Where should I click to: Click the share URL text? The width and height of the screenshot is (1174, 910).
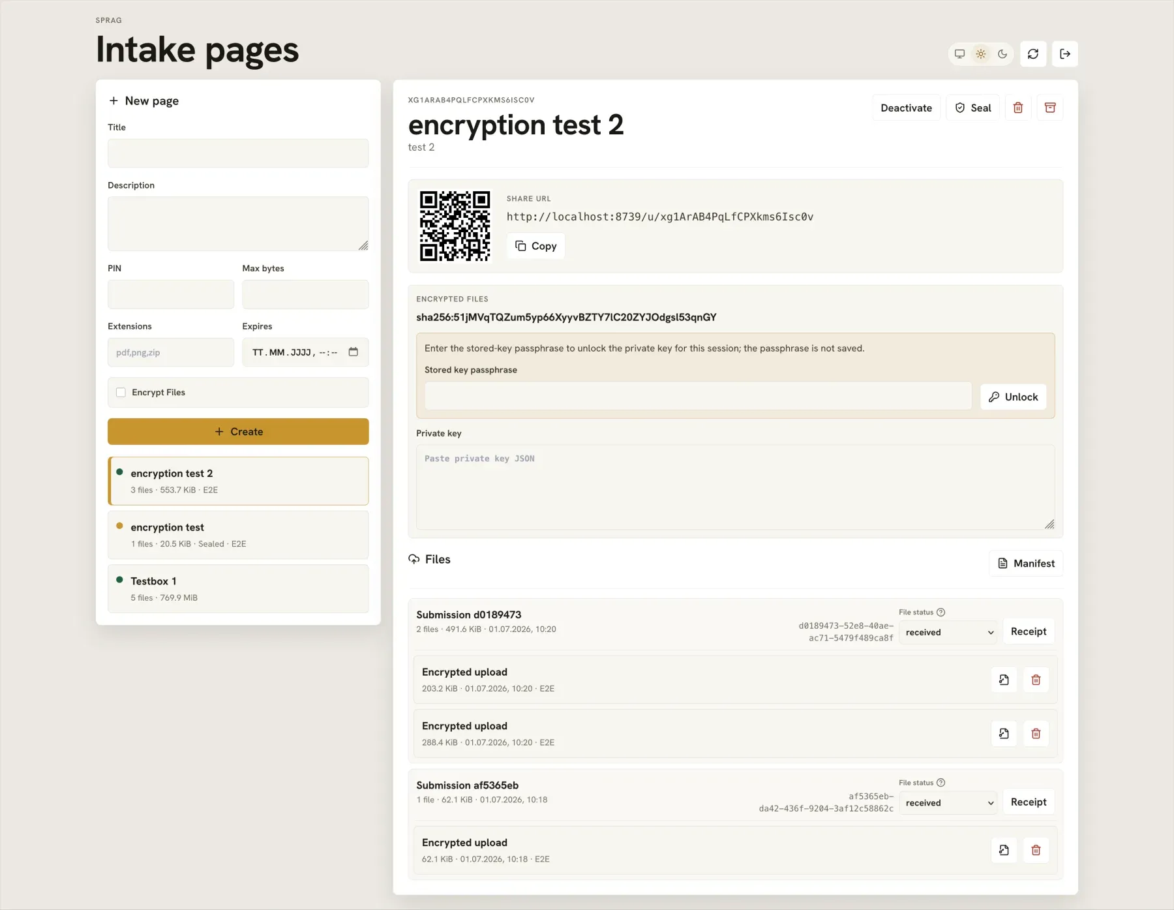pos(660,217)
